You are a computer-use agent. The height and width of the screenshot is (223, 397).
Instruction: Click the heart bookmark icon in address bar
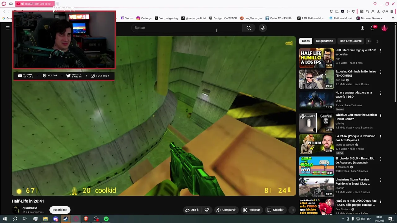coord(354,11)
